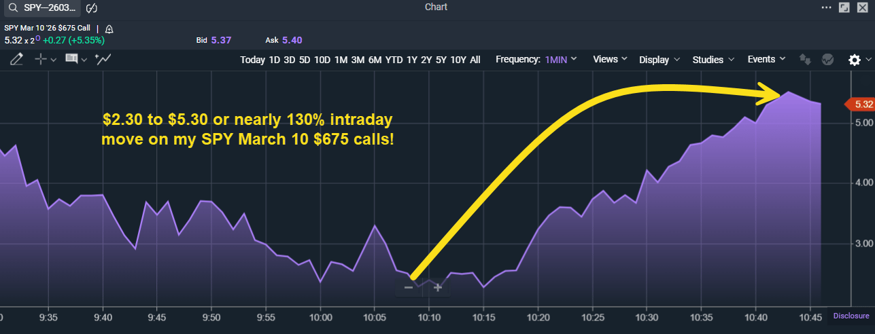
Task: Click the 5.32 x 2 last price text
Action: (21, 40)
